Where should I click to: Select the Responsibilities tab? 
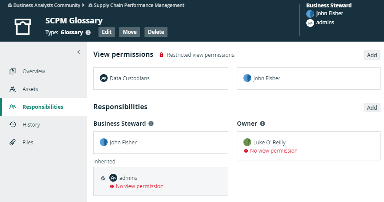(x=43, y=107)
